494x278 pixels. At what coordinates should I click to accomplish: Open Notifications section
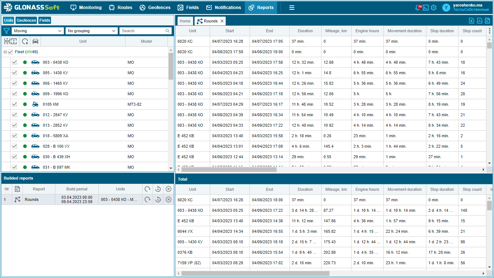[223, 8]
